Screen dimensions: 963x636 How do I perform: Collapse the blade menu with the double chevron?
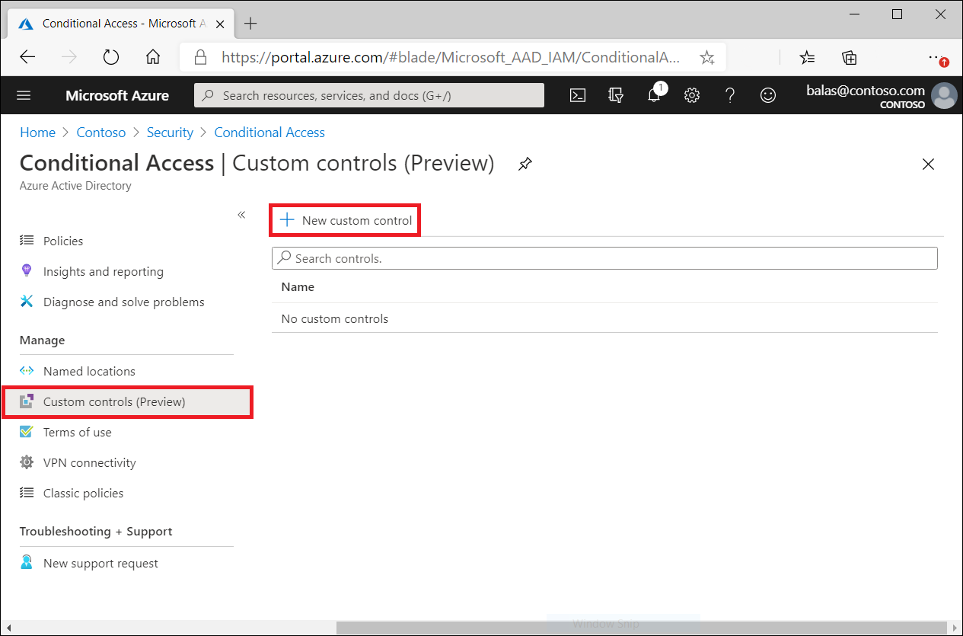241,215
